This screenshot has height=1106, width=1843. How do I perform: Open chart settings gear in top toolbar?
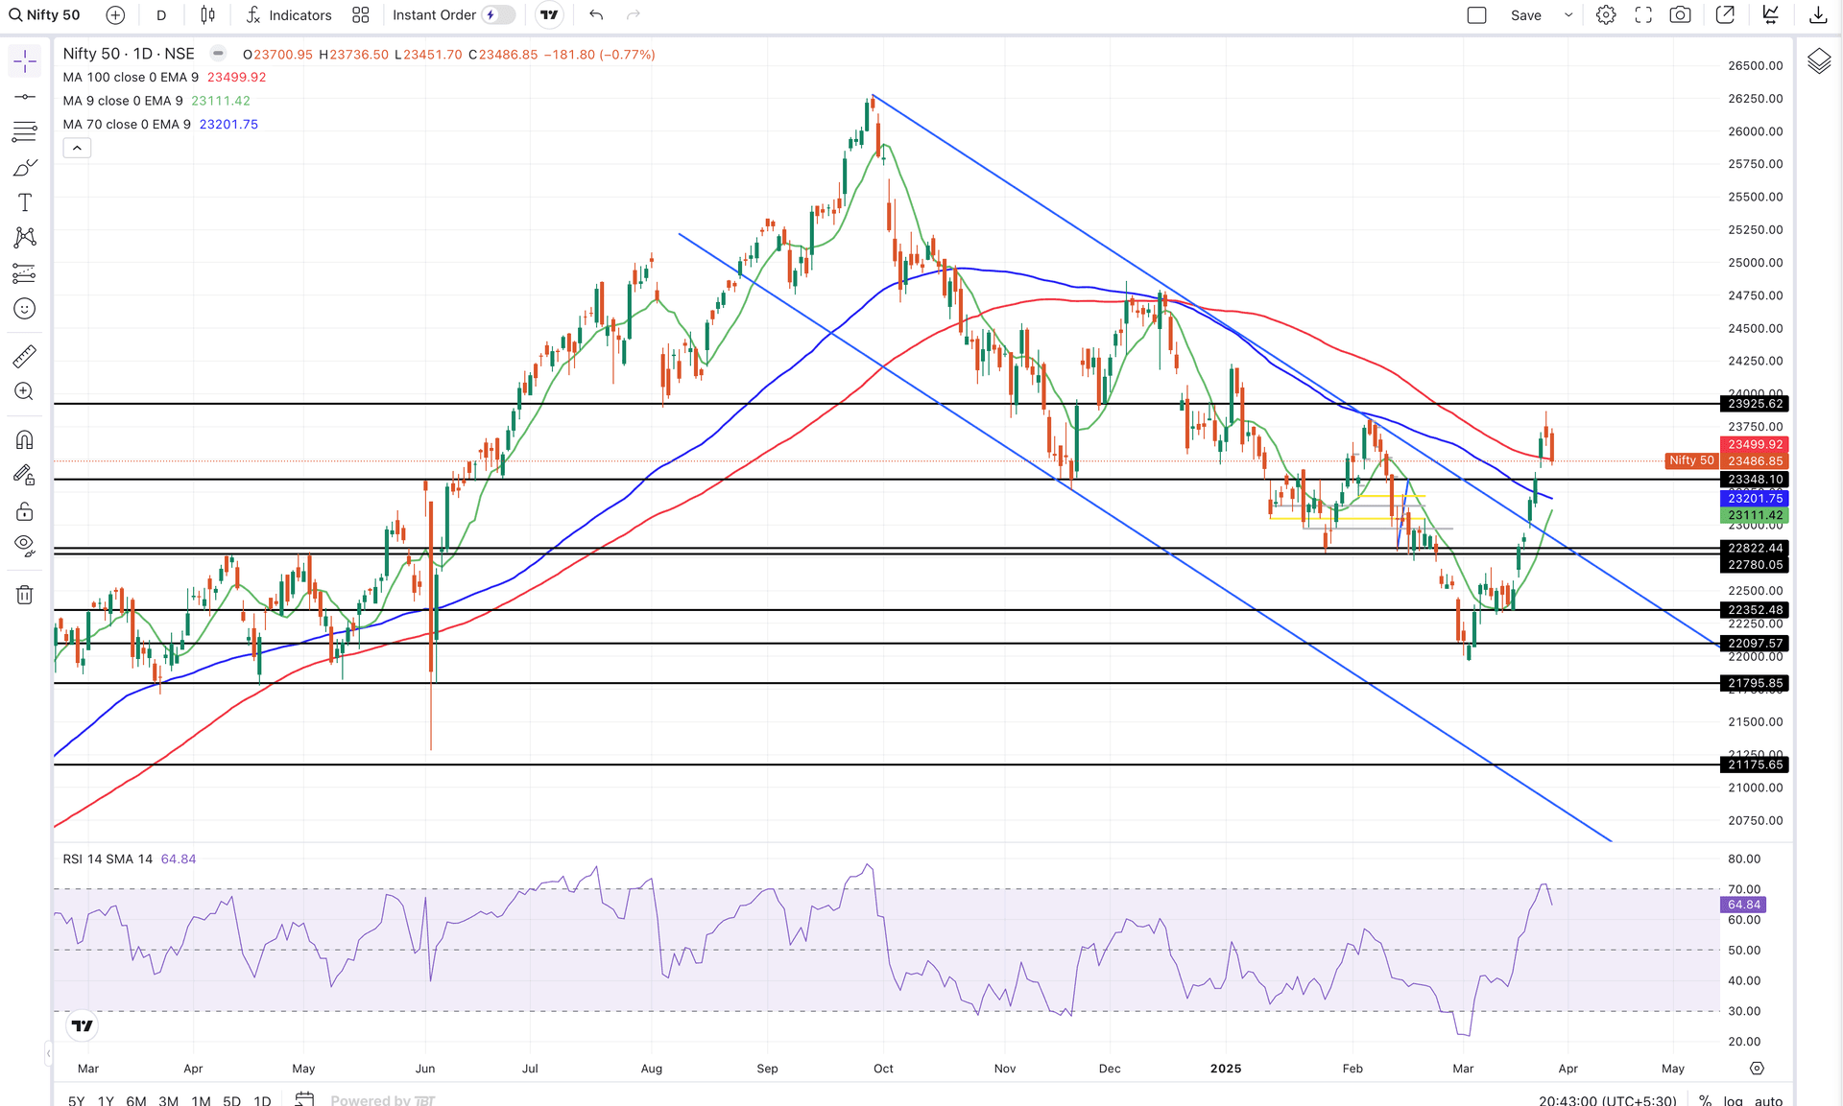tap(1606, 15)
